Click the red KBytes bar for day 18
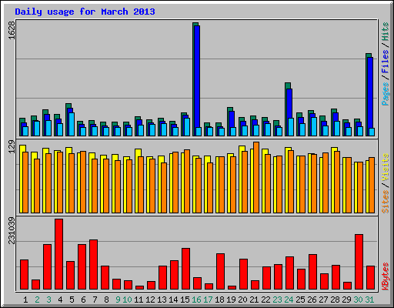The height and width of the screenshot is (308, 394). point(220,272)
